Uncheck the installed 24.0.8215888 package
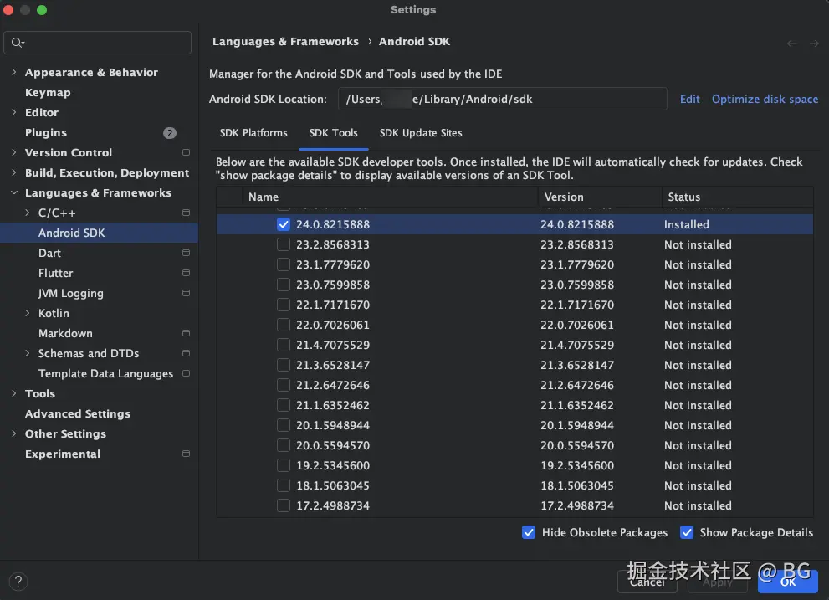Image resolution: width=829 pixels, height=600 pixels. [x=284, y=224]
